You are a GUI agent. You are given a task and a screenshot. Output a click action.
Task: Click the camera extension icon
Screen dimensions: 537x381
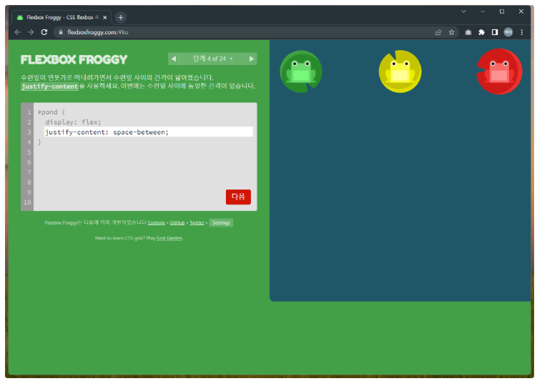[468, 32]
